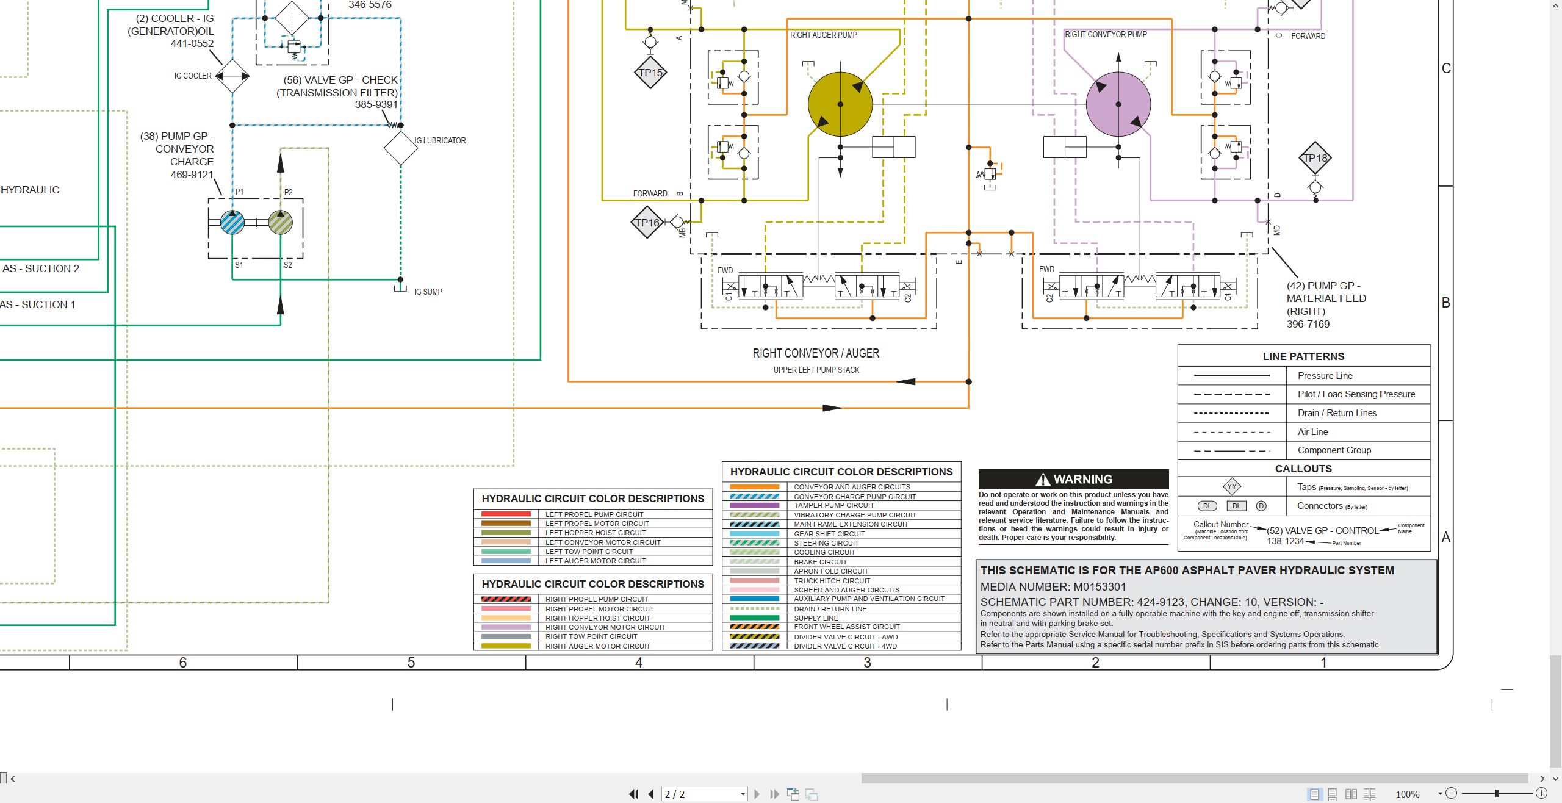Click the red left propel pump swatch
The image size is (1562, 803).
pyautogui.click(x=506, y=514)
